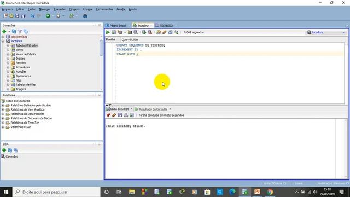Add DBA connection with green plus icon
The height and width of the screenshot is (197, 350).
point(4,150)
